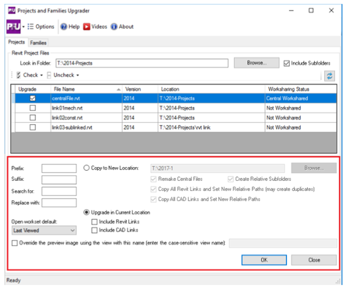Edit the Look in Folder path field

(142, 63)
